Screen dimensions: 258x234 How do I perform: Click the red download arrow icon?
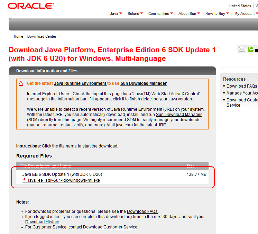pos(24,180)
